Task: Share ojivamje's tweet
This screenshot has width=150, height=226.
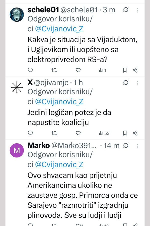Action: (135, 133)
